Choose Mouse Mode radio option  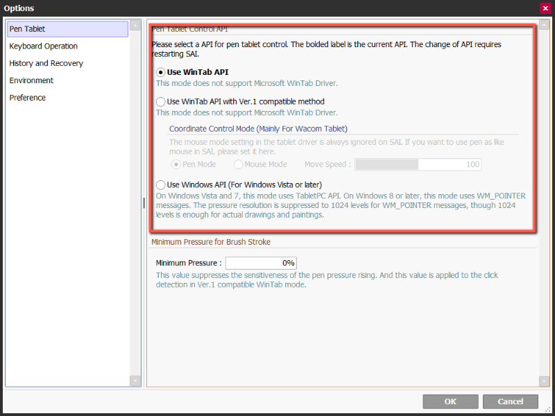point(238,164)
